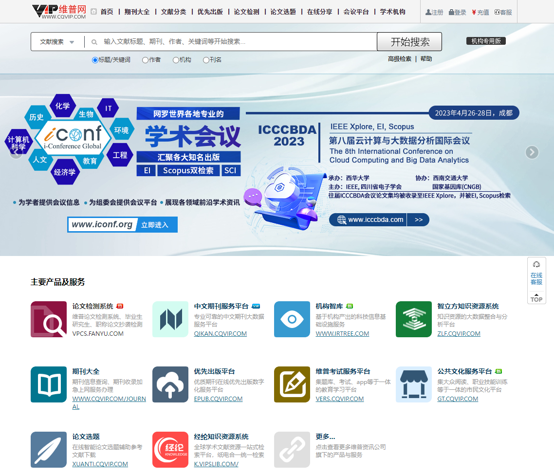Open 在线分享 navigation item
This screenshot has width=554, height=474.
tap(319, 12)
